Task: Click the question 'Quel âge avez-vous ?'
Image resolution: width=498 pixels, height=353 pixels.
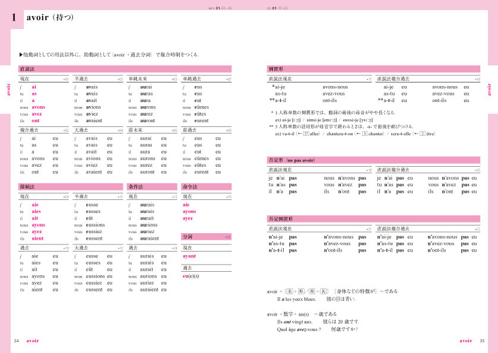Action: [299, 329]
